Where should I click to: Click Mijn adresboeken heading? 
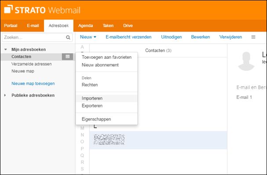click(29, 50)
